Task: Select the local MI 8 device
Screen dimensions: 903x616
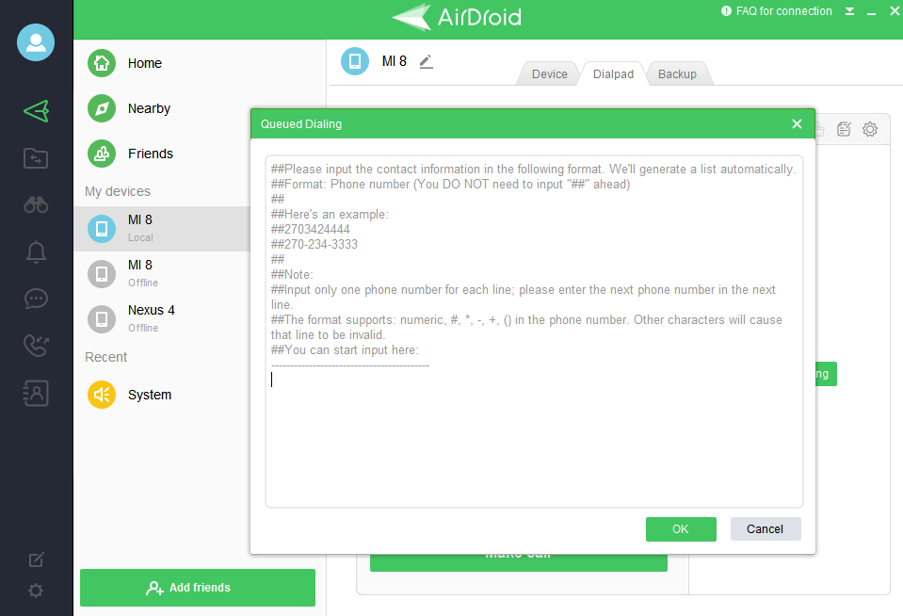Action: tap(162, 229)
